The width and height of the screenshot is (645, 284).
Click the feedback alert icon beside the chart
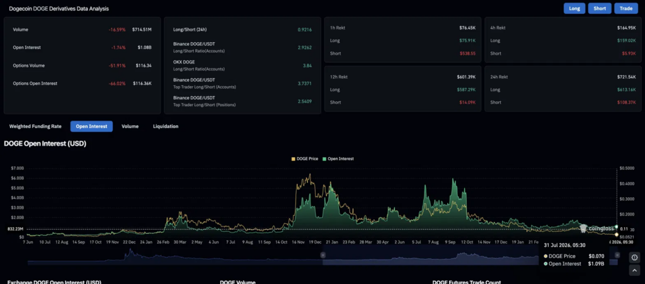click(634, 258)
